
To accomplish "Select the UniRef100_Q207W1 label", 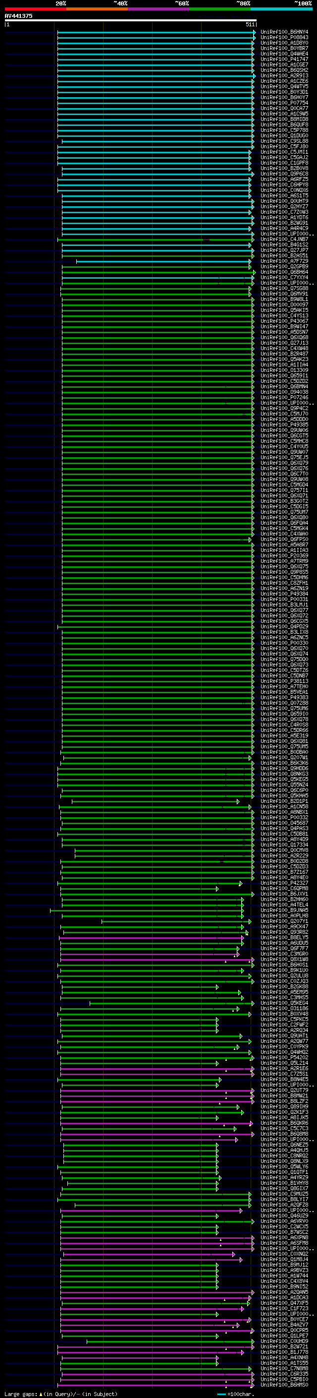I will pyautogui.click(x=284, y=758).
